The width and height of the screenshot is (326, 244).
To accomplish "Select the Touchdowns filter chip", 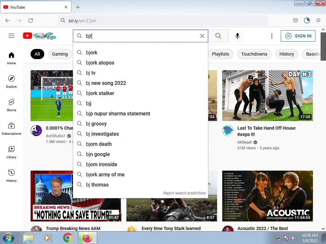I will (x=254, y=54).
